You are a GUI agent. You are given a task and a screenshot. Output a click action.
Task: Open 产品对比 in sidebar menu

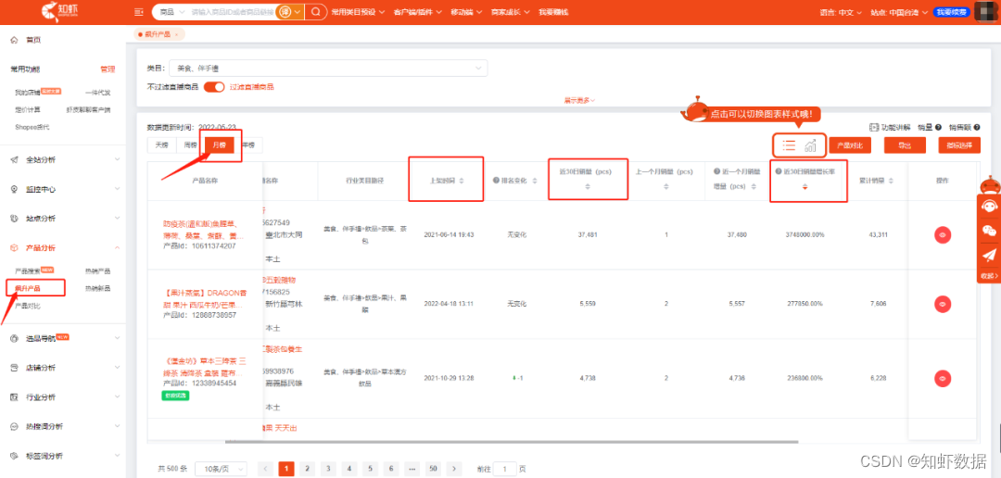28,307
